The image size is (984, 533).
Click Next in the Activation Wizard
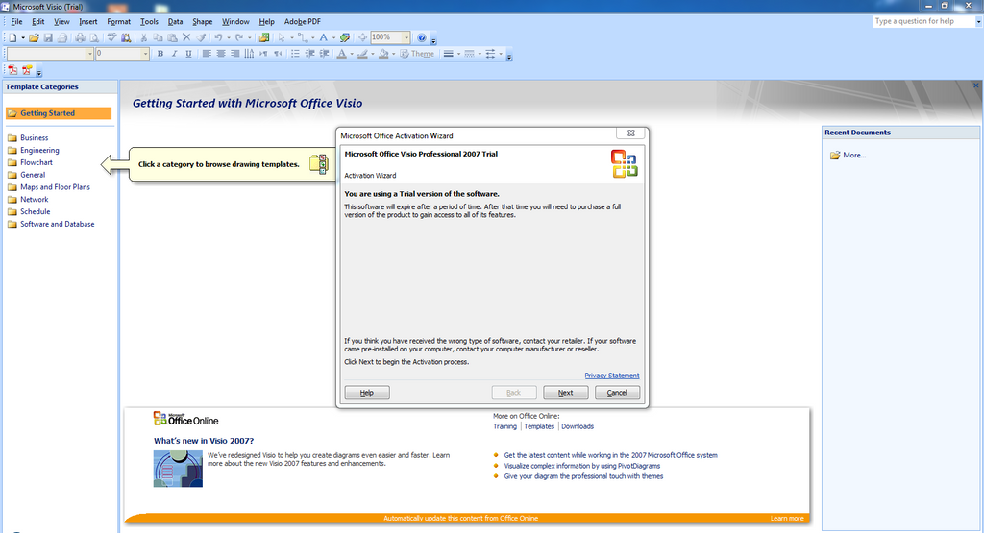coord(565,393)
